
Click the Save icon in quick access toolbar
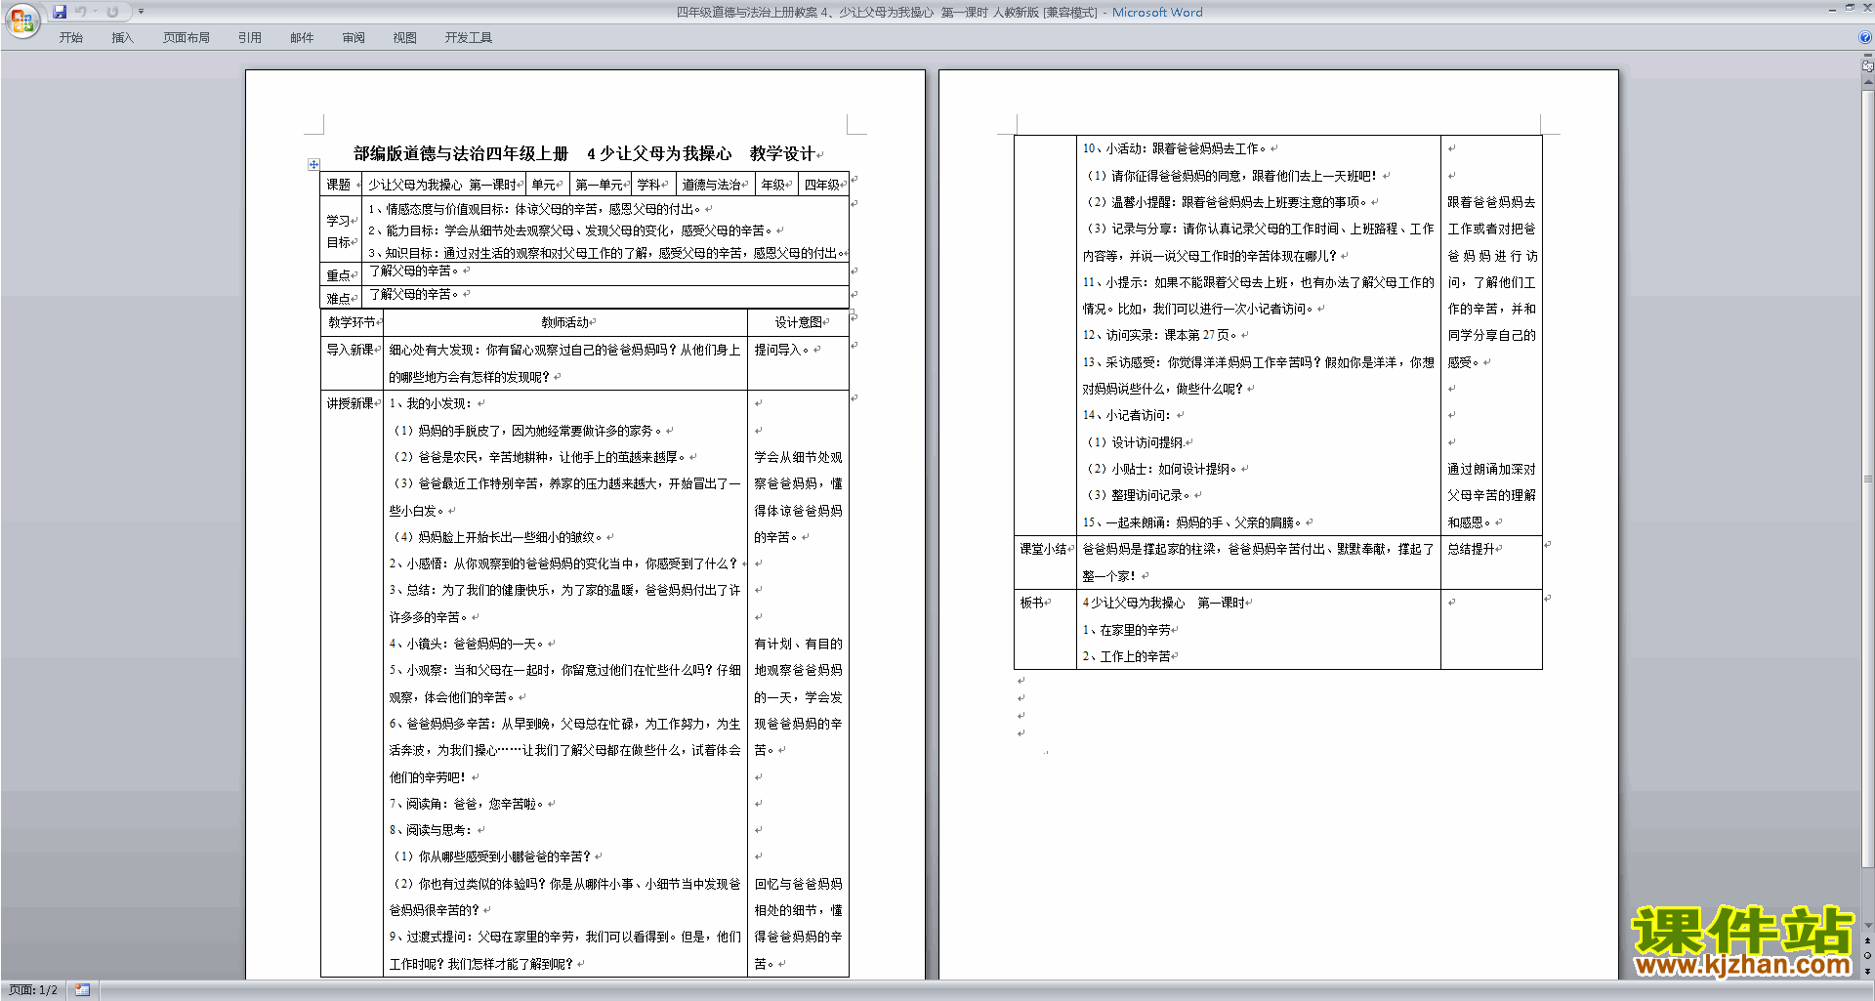tap(60, 12)
